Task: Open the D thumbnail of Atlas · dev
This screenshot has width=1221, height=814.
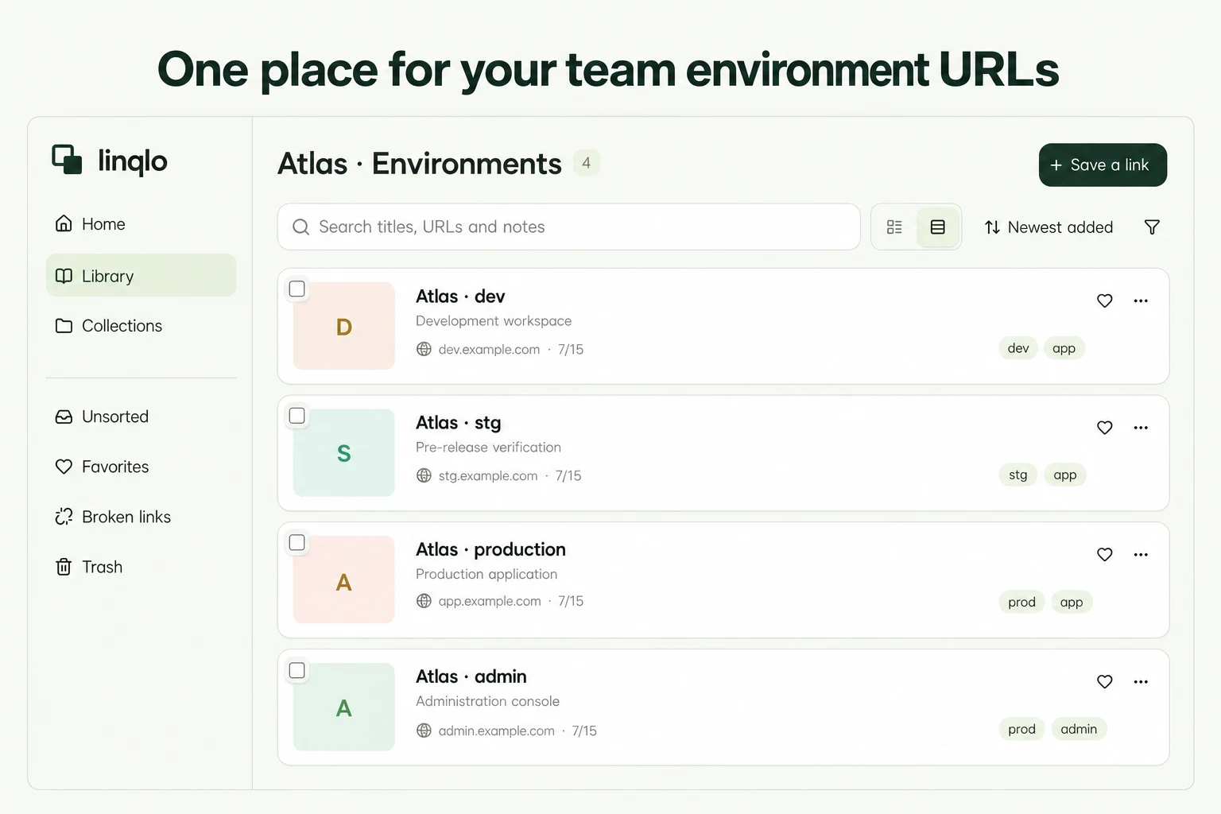Action: 344,326
